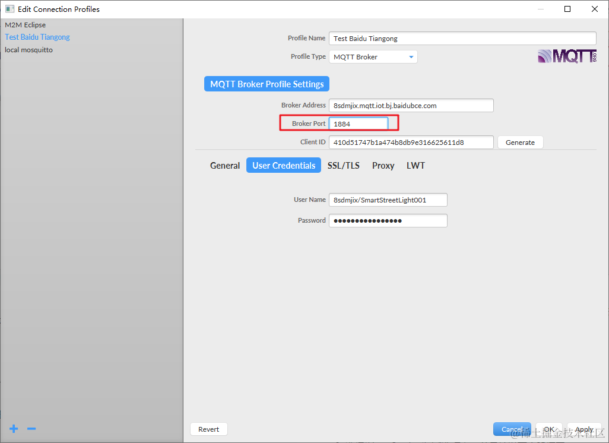This screenshot has height=443, width=609.
Task: Click the Broker Port field showing 1884
Action: [359, 124]
